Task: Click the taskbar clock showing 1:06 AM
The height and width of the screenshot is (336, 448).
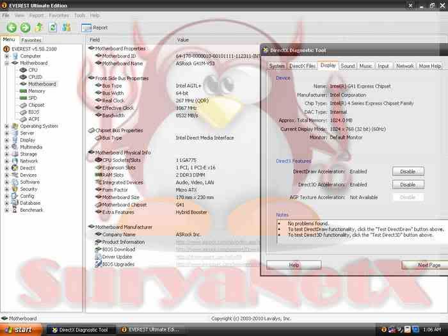Action: [432, 330]
